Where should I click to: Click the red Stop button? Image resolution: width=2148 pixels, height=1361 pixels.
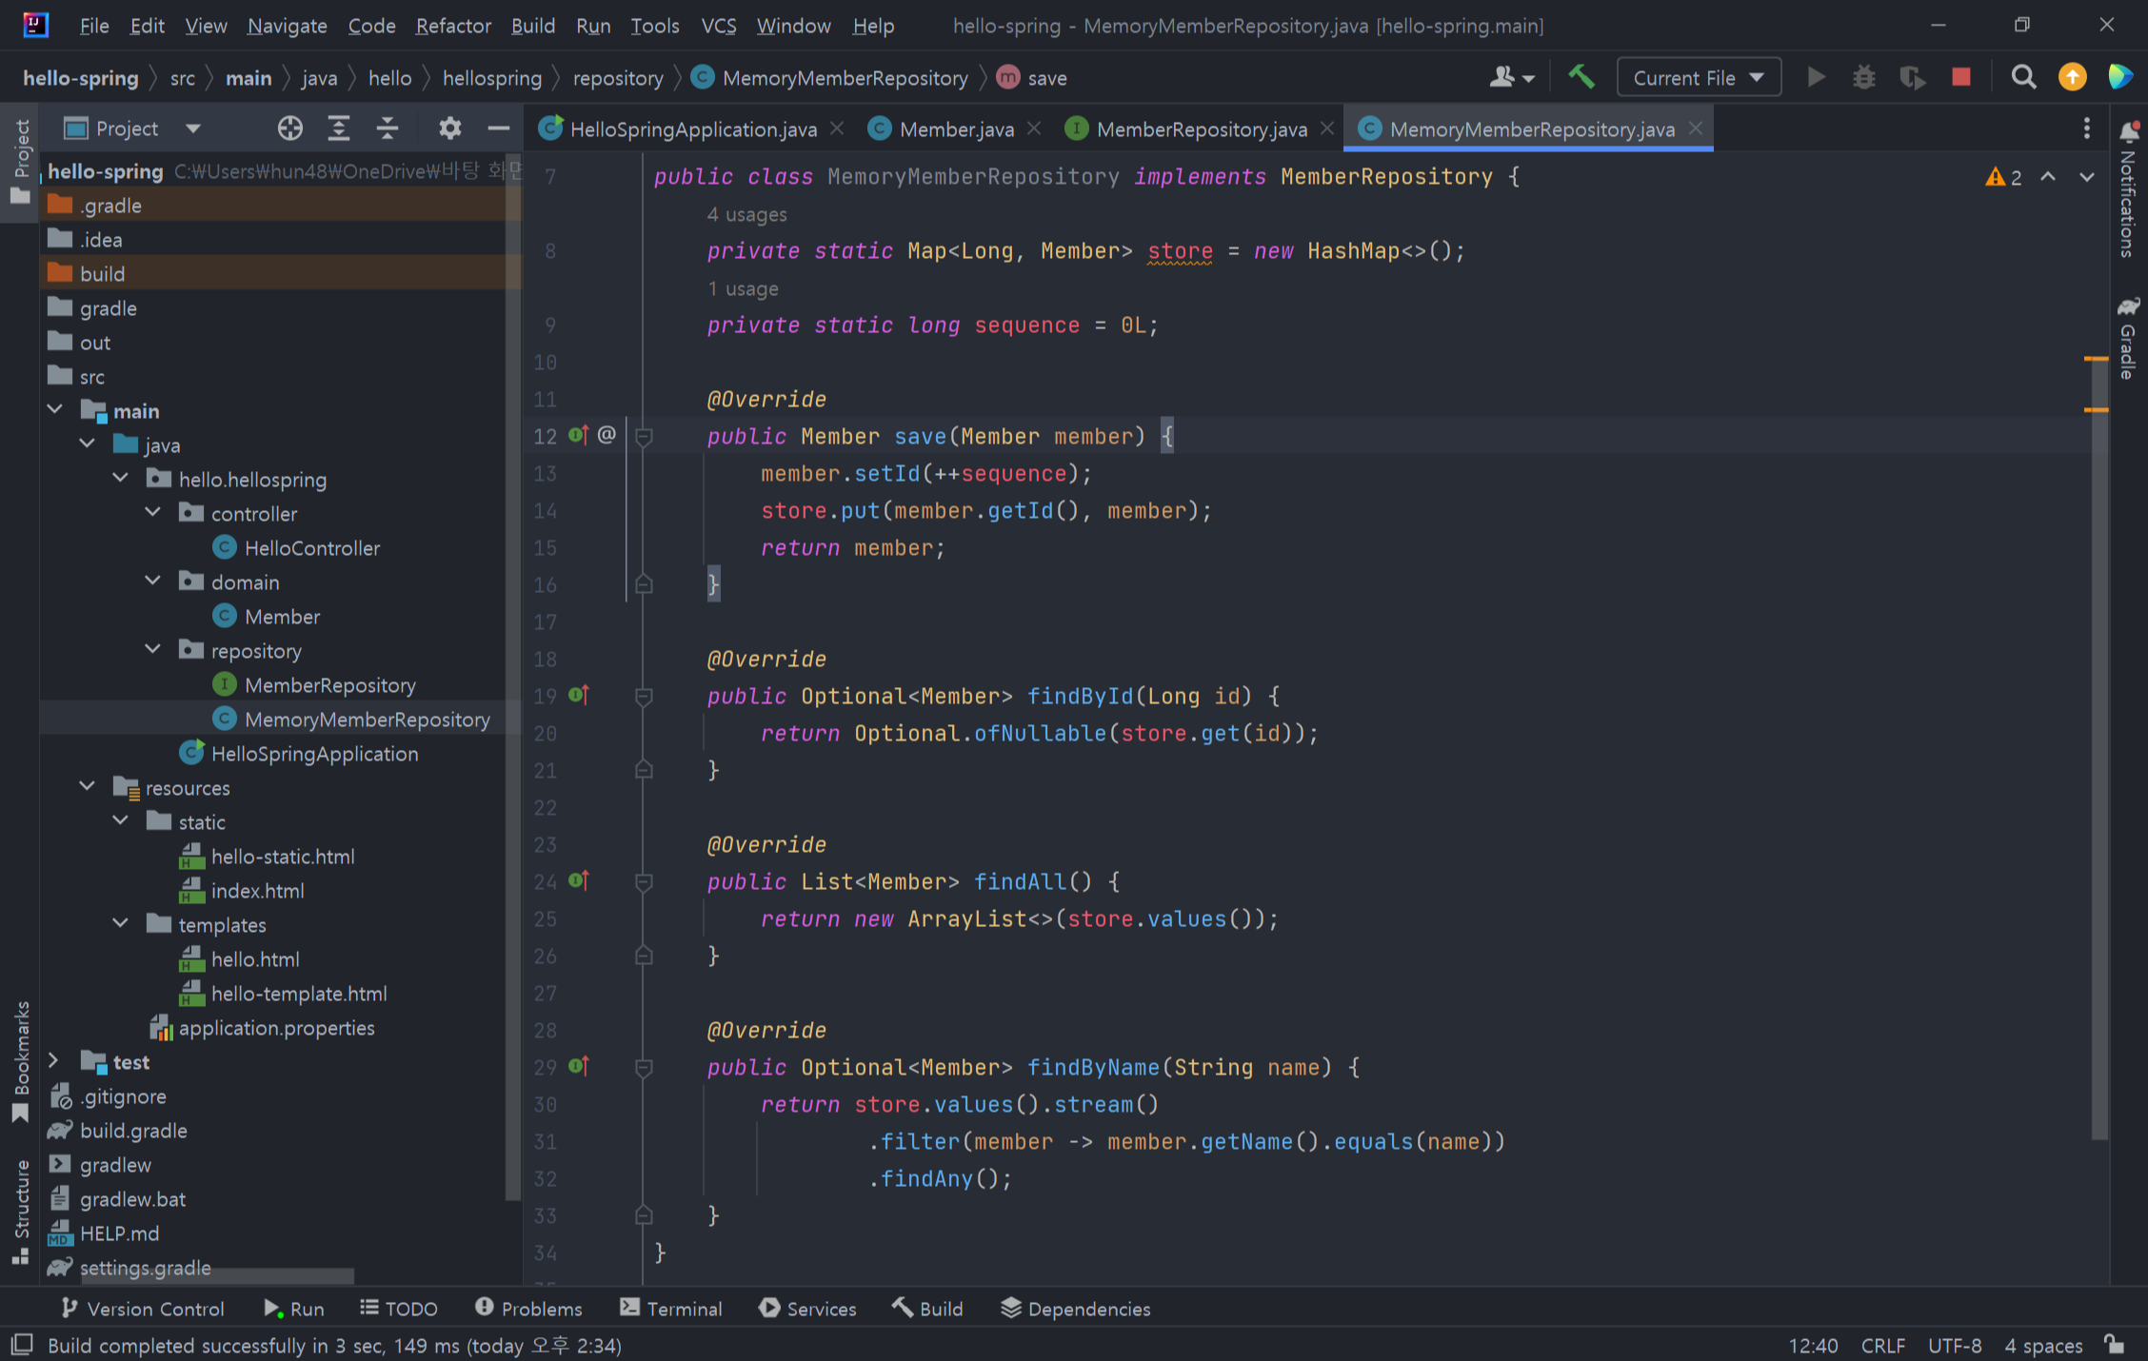coord(1960,77)
